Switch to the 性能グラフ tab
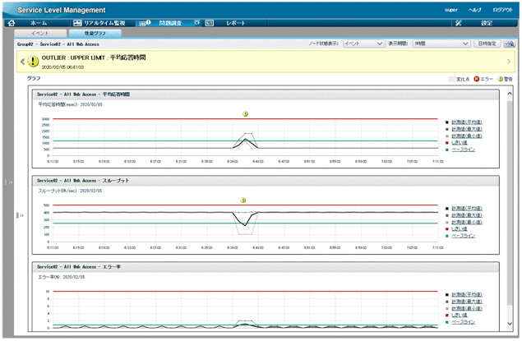The image size is (522, 341). coord(95,33)
